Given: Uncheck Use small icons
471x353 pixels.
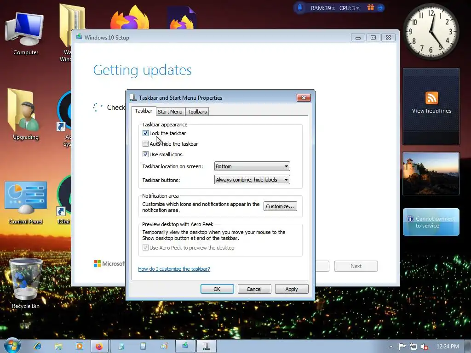Looking at the screenshot, I should [x=145, y=154].
